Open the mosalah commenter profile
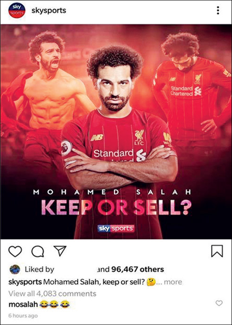Viewport: 232px width, 325px height. [23, 304]
